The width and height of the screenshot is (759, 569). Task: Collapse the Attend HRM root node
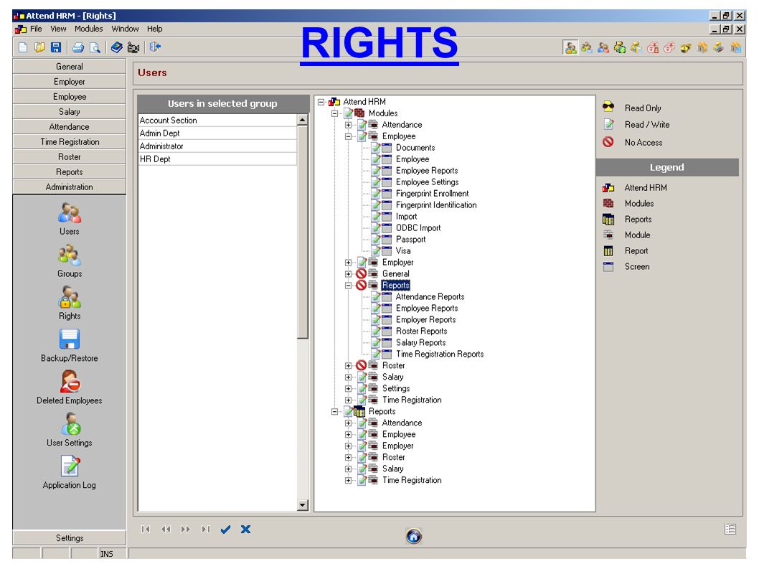(321, 102)
